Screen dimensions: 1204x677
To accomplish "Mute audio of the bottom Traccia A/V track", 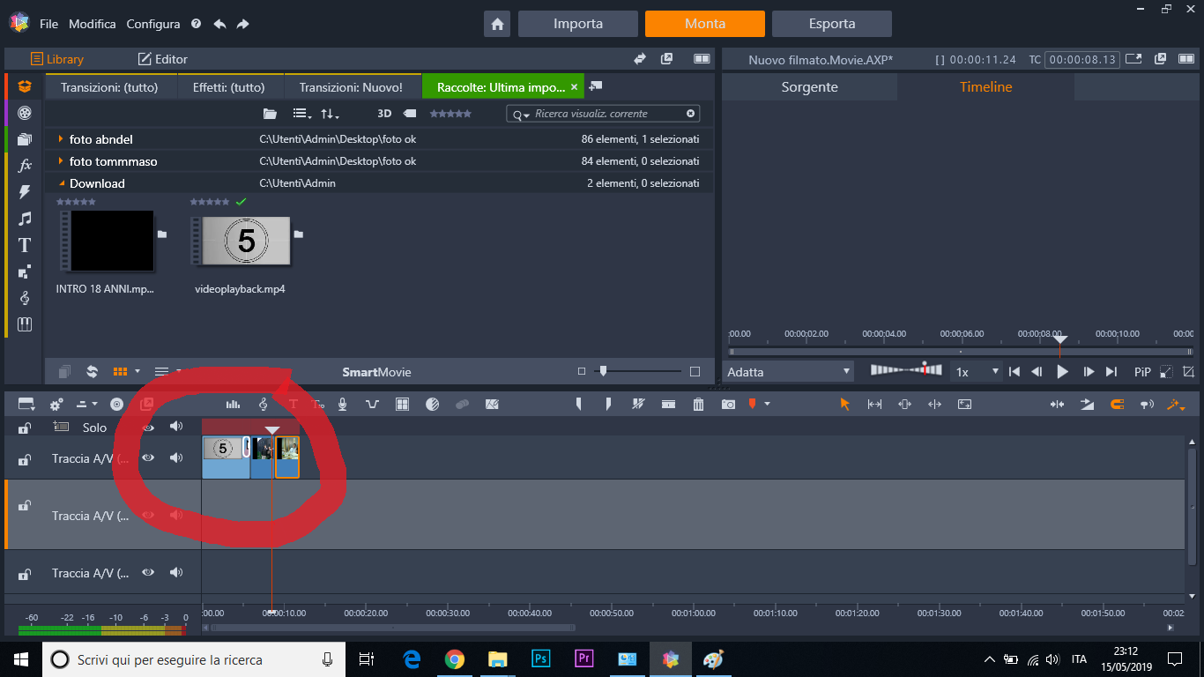I will [x=176, y=572].
